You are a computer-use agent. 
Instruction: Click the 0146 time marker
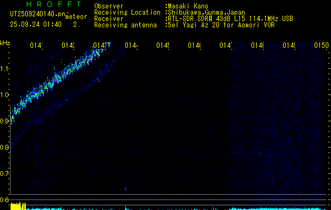(194, 45)
